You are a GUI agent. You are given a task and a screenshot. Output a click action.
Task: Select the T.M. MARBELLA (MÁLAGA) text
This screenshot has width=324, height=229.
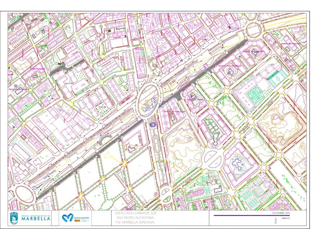pyautogui.click(x=135, y=223)
